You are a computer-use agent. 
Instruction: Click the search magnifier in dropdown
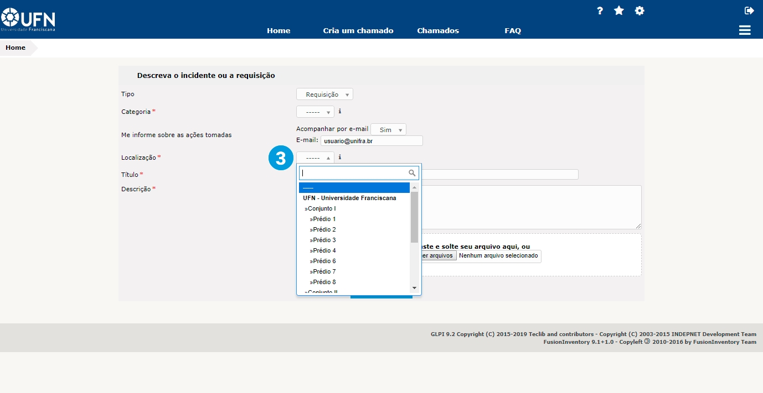point(412,173)
